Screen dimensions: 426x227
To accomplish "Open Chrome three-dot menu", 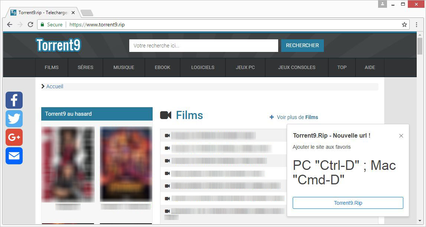I will pos(416,25).
